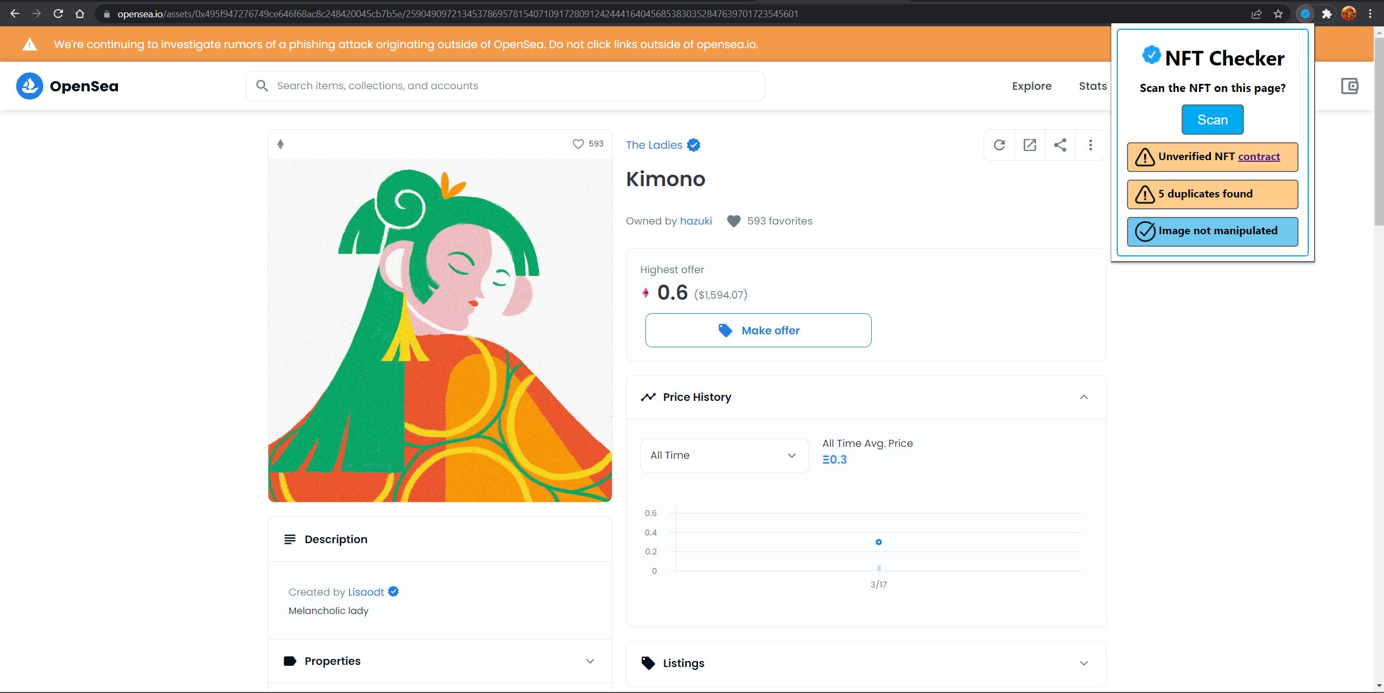Click the NFT Checker extension icon

point(1305,14)
